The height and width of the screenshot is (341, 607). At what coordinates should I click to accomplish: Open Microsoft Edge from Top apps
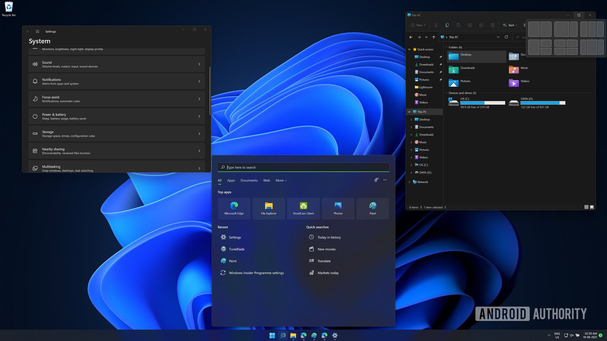pyautogui.click(x=234, y=208)
